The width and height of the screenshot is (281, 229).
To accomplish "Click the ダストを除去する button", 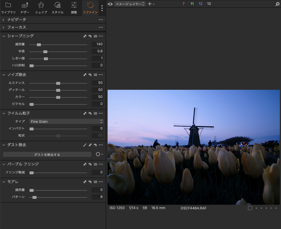I will (47, 154).
